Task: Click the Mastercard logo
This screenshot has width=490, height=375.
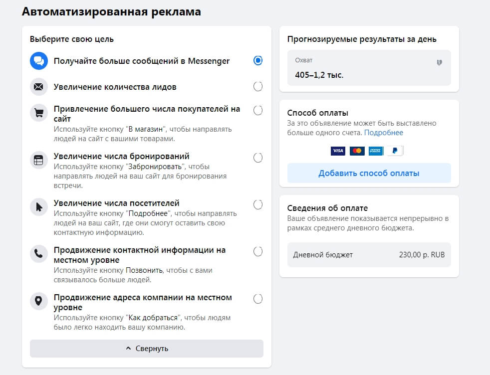Action: tap(357, 151)
